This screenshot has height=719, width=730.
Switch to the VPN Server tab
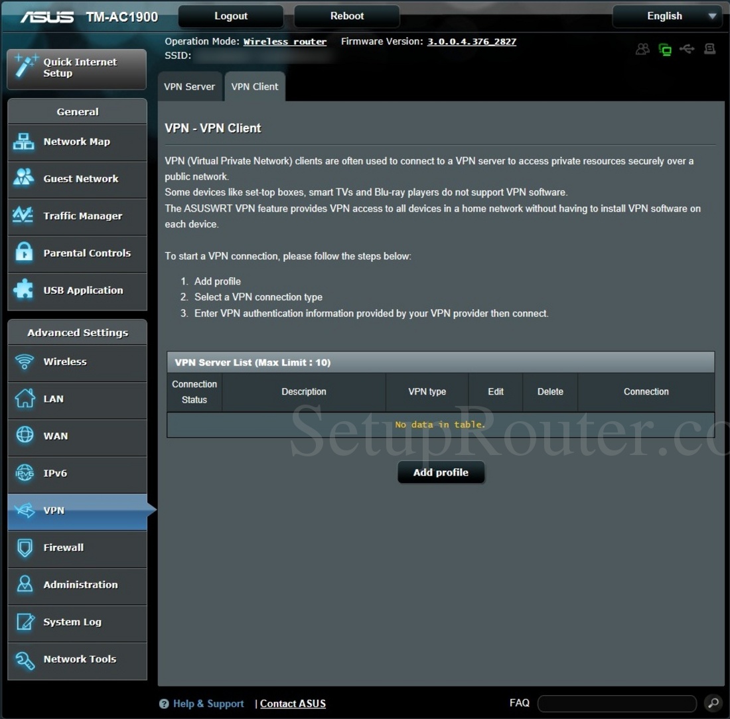(190, 87)
